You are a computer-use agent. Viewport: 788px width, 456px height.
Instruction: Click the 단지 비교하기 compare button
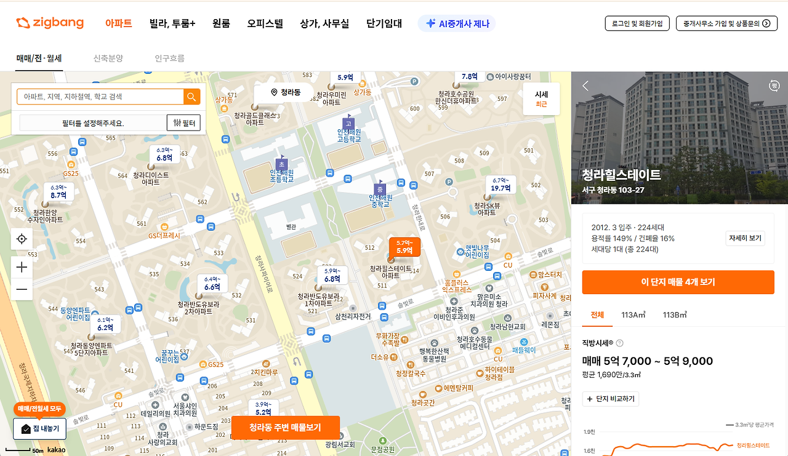pyautogui.click(x=611, y=399)
